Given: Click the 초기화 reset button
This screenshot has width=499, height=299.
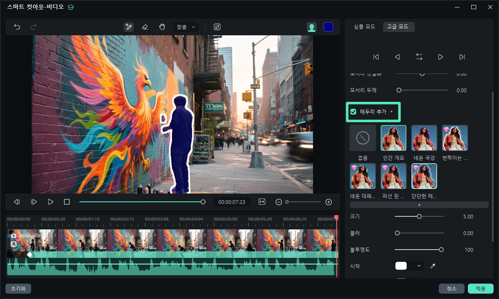Looking at the screenshot, I should pyautogui.click(x=17, y=288).
